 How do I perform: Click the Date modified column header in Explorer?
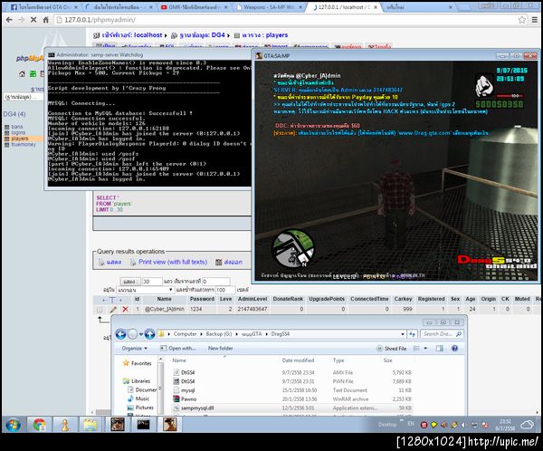point(298,360)
